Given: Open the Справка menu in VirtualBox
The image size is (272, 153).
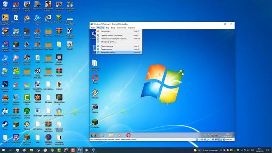Looking at the screenshot, I should [131, 28].
